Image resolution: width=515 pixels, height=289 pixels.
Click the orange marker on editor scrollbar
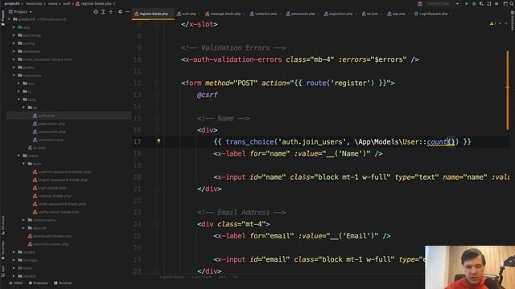[x=508, y=90]
